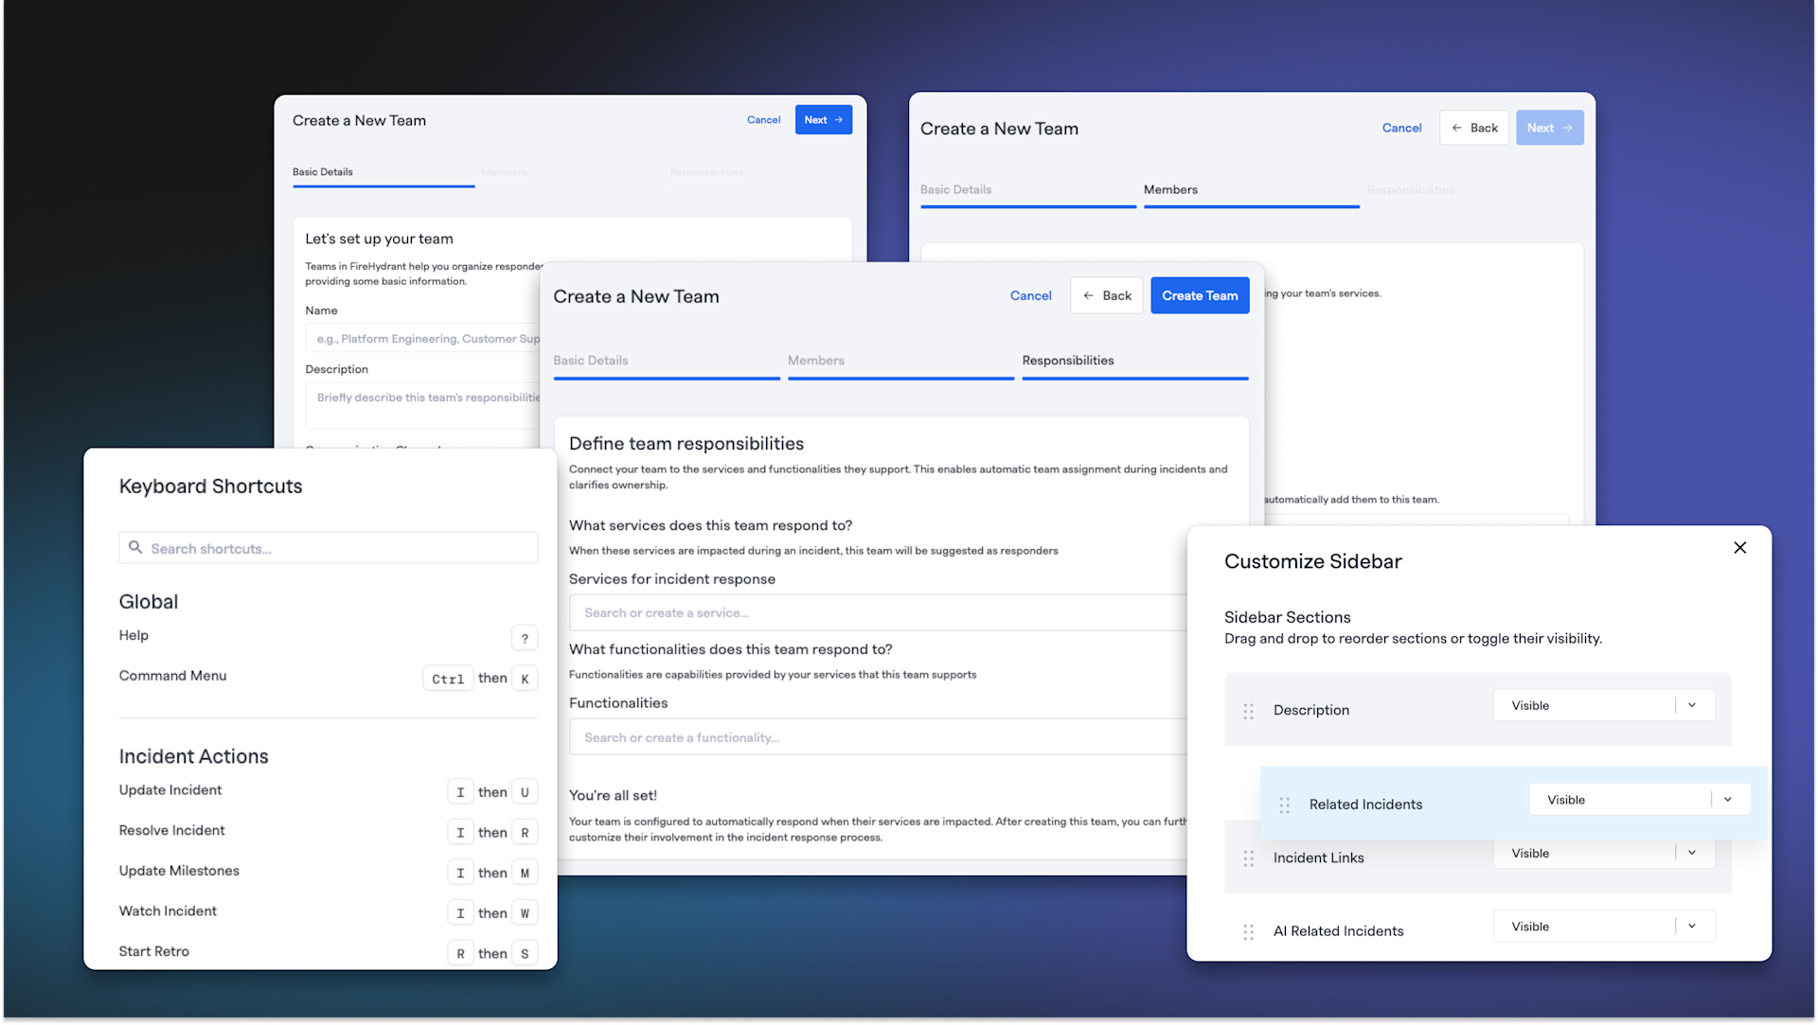The width and height of the screenshot is (1818, 1025).
Task: Click the Ctrl key badge for Command Menu
Action: point(448,680)
